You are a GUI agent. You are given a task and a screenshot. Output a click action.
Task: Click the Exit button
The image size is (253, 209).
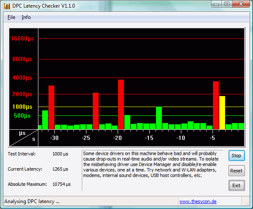pos(236,185)
